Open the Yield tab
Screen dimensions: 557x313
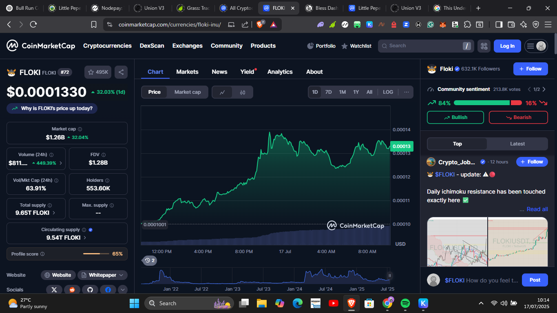tap(247, 72)
